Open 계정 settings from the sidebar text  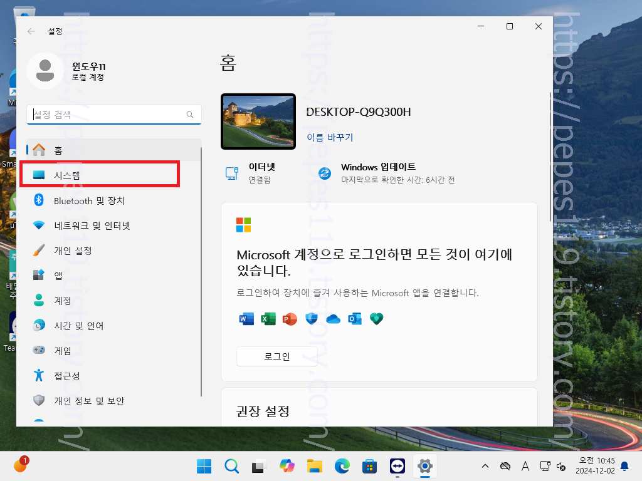(63, 301)
